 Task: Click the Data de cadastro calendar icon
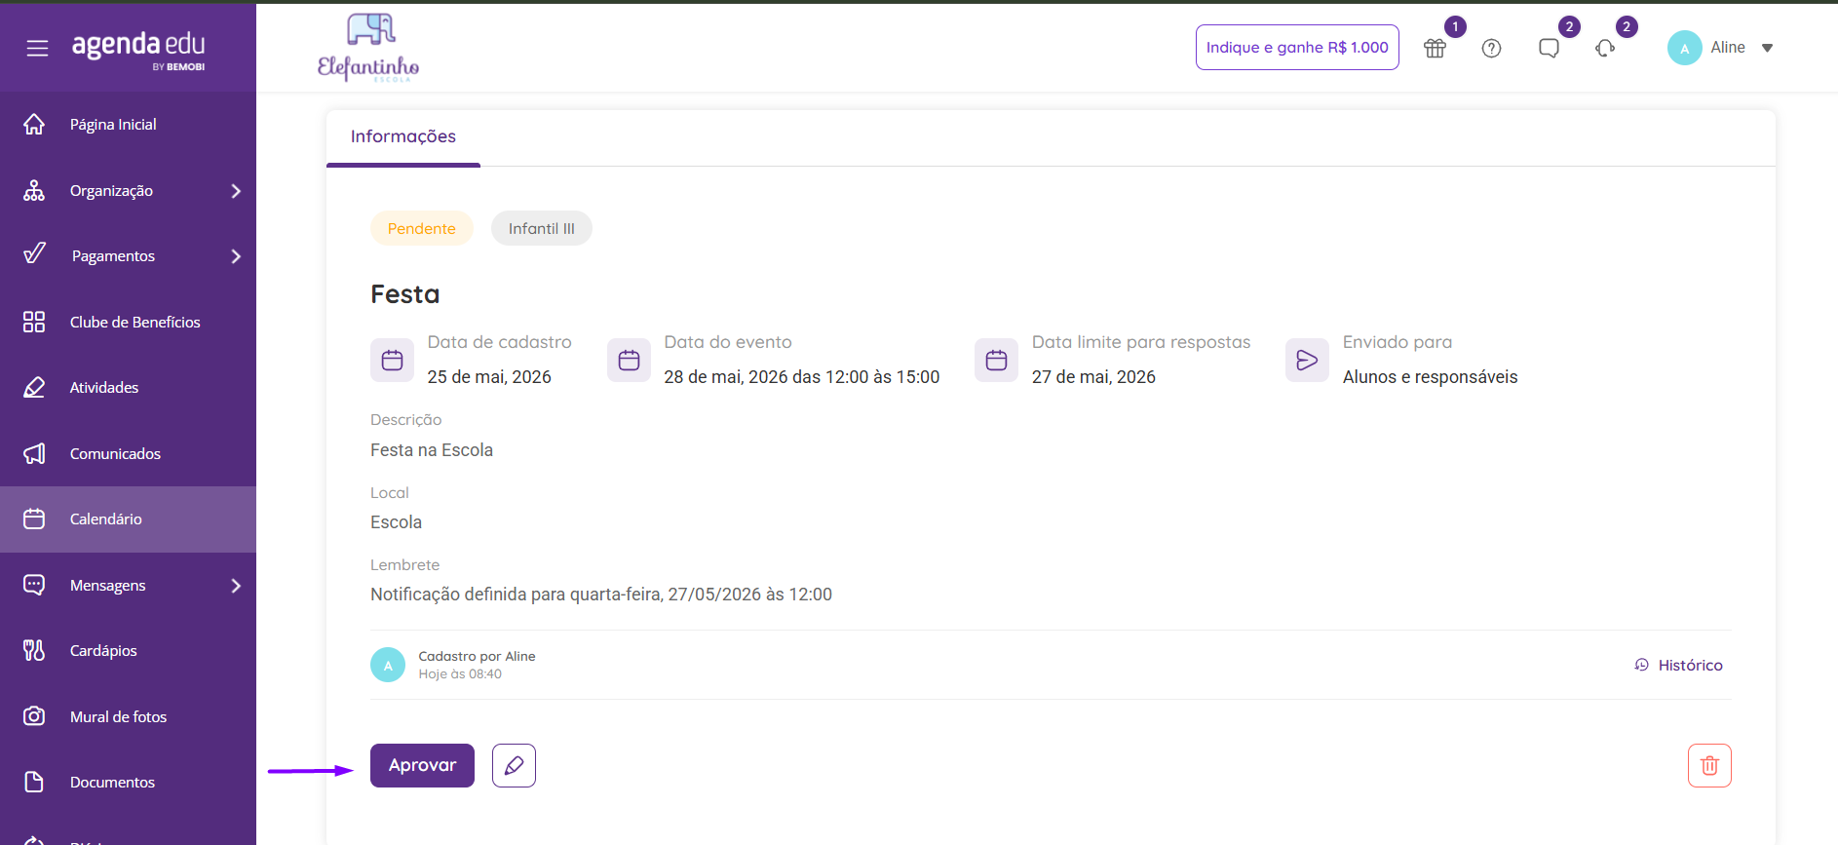coord(393,360)
